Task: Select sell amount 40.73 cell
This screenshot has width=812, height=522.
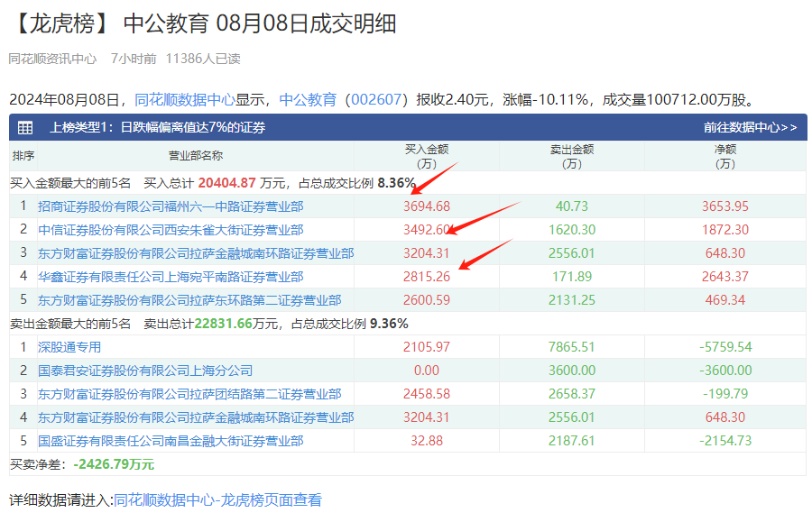Action: (x=572, y=206)
